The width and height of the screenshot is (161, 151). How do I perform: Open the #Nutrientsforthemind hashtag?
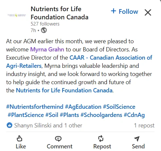pyautogui.click(x=35, y=107)
